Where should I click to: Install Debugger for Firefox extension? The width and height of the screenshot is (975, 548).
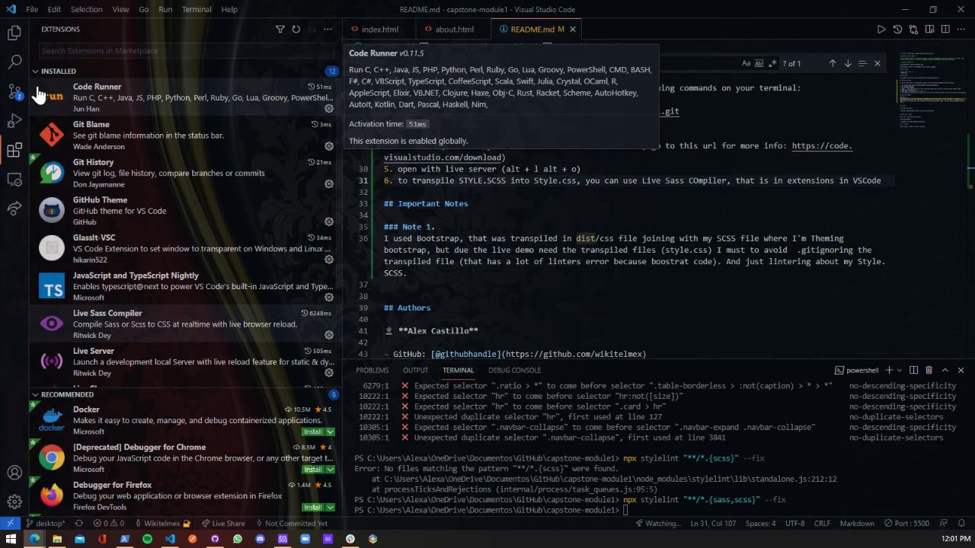pos(313,507)
